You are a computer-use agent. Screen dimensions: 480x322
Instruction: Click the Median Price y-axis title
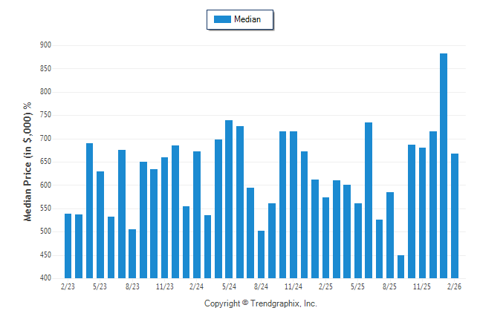coord(28,162)
